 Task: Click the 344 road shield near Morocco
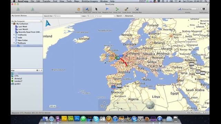pos(119,85)
